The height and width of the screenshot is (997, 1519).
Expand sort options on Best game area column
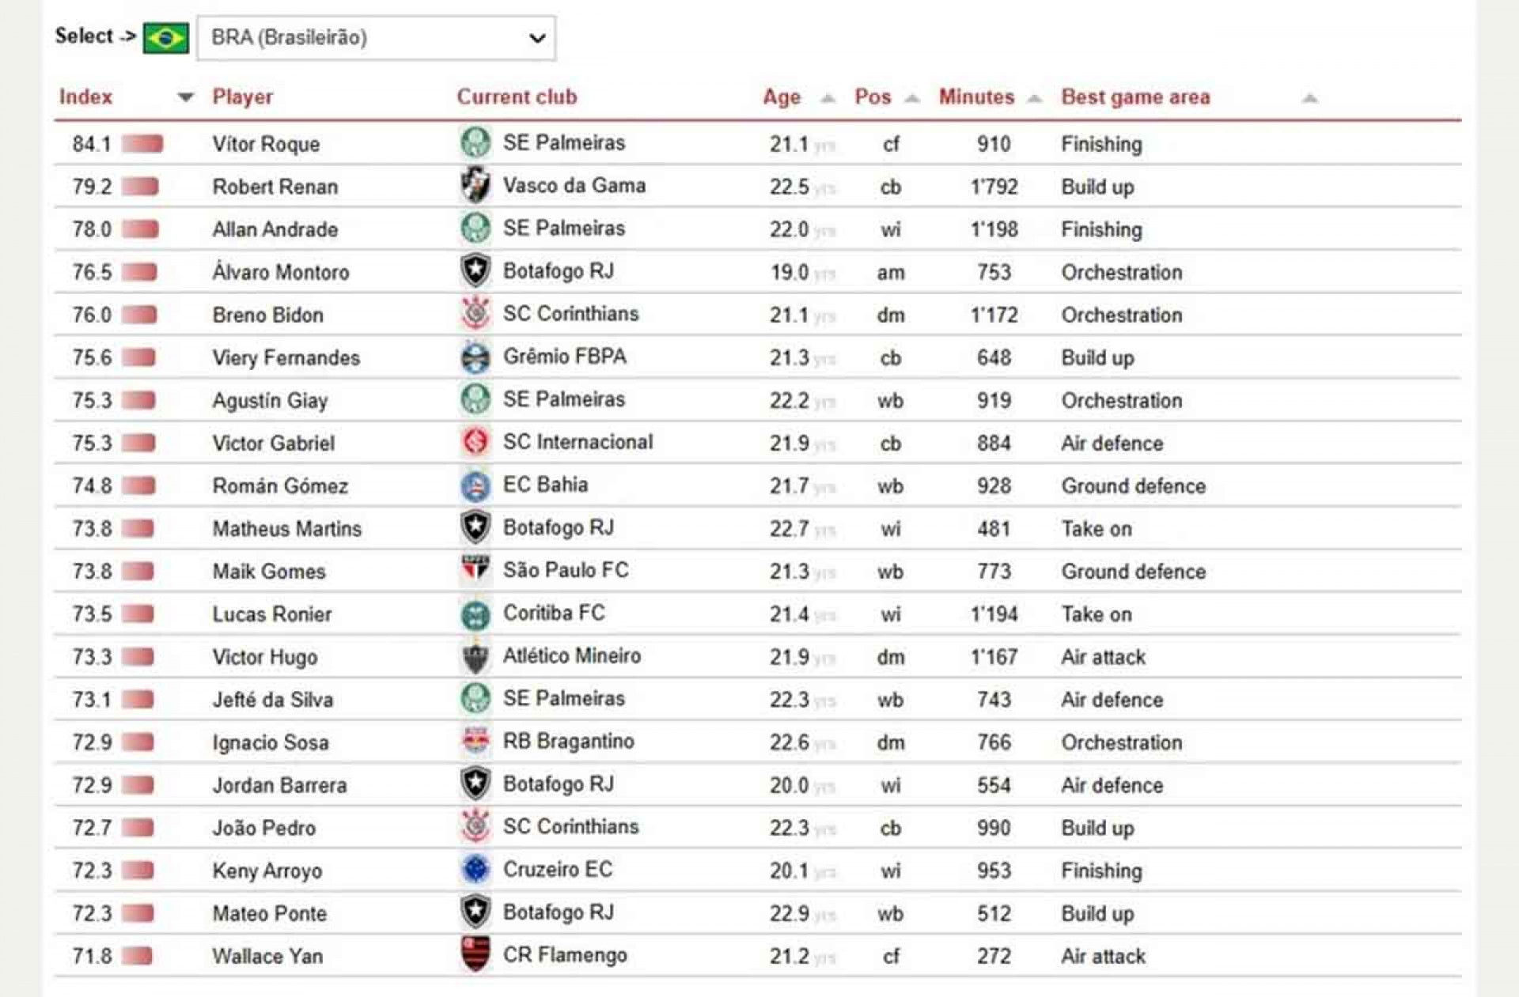(1309, 98)
